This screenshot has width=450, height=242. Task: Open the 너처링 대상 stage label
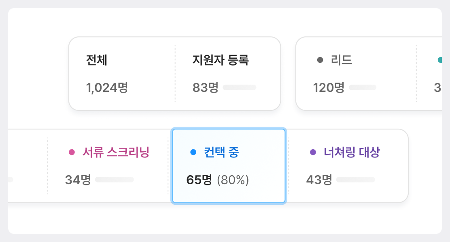point(352,152)
